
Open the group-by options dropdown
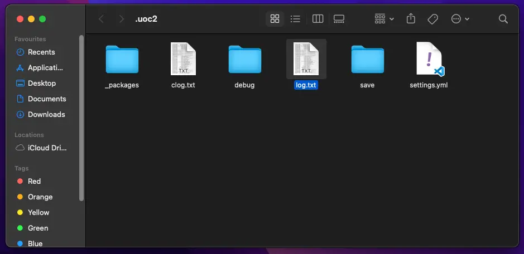[384, 19]
